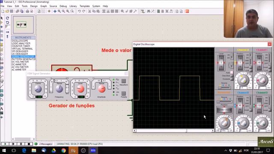Click the Stop simulation button

coord(29,144)
